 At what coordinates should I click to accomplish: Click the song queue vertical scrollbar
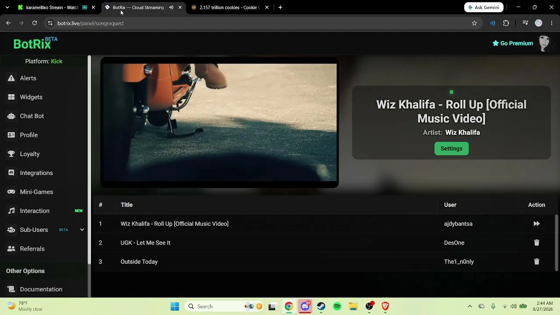pyautogui.click(x=556, y=242)
